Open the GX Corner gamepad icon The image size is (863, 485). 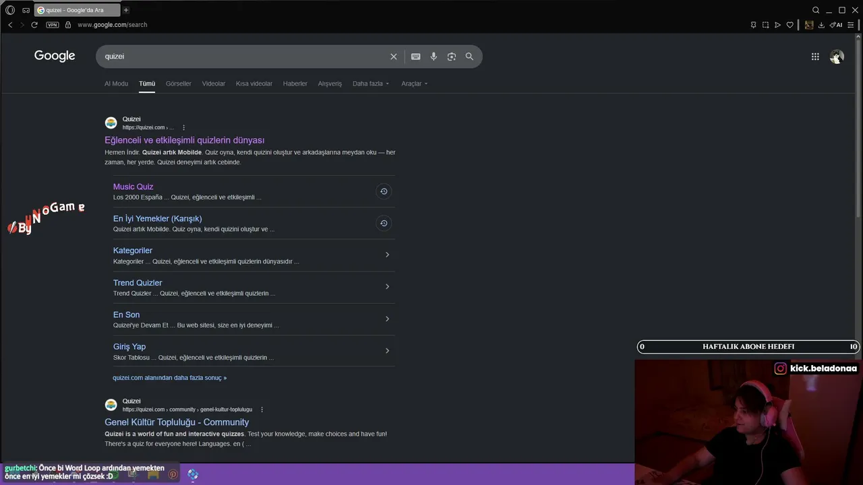(26, 10)
